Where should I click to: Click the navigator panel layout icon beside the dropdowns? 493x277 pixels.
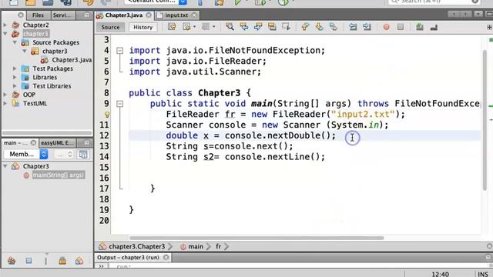coord(83,154)
